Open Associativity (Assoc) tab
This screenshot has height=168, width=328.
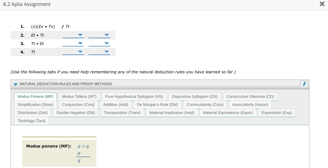[250, 105]
